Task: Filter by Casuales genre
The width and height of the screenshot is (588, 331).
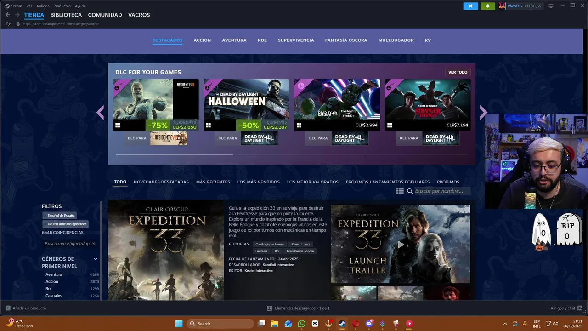Action: click(54, 296)
